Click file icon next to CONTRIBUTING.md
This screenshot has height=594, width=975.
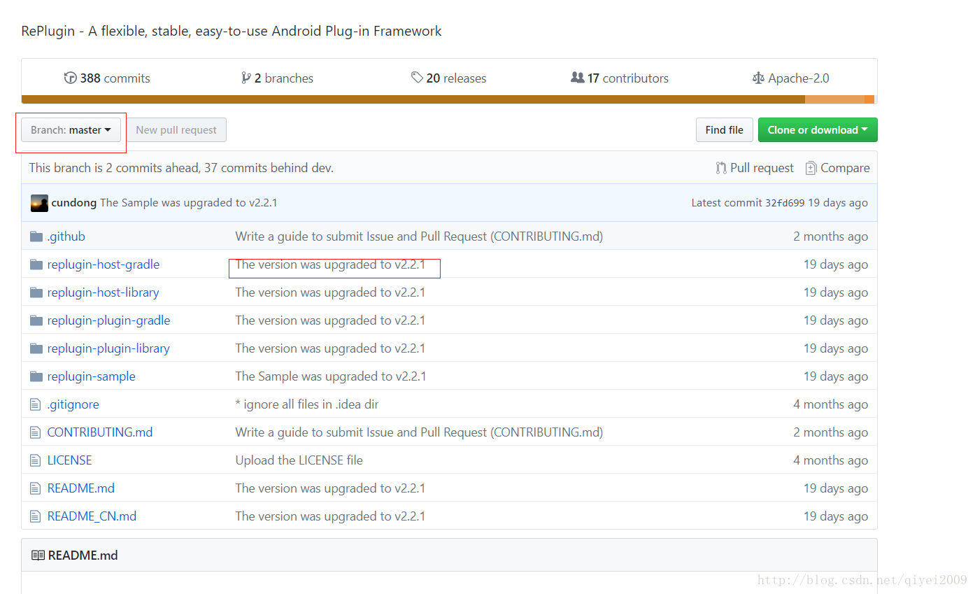point(36,432)
